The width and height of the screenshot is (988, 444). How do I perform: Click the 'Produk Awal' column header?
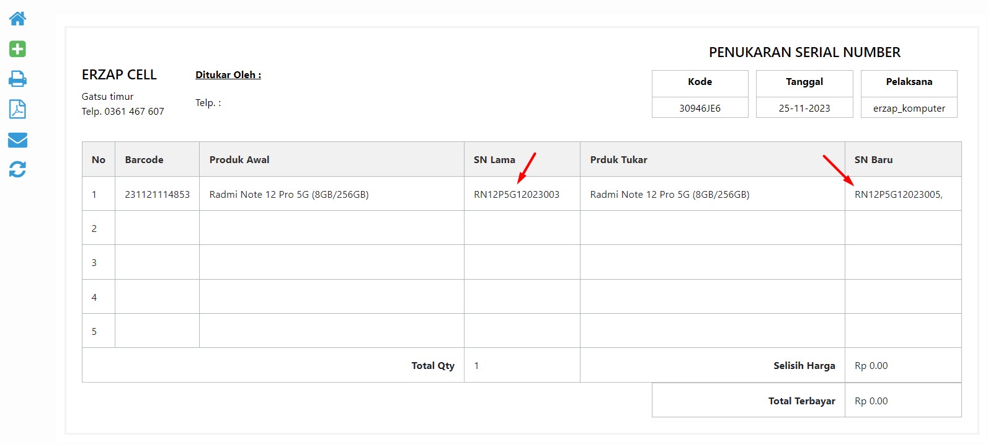coord(332,159)
